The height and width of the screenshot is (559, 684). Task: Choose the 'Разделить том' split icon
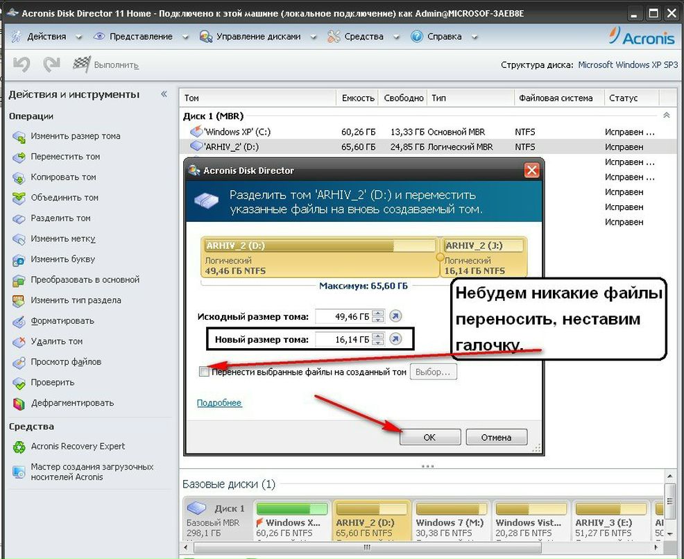coord(19,218)
